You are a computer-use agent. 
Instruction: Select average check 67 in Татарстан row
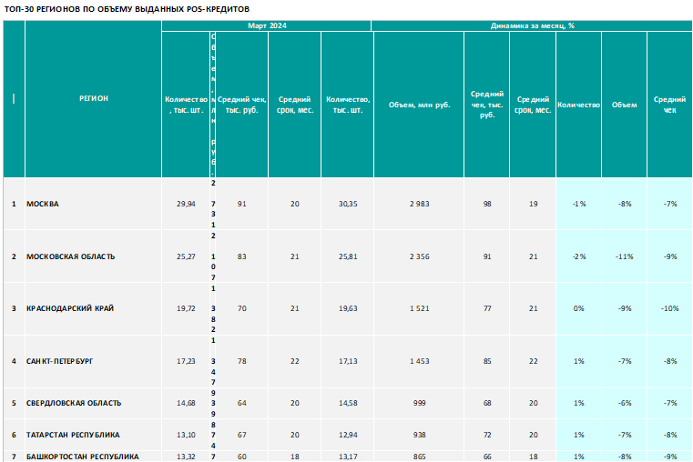[x=241, y=435]
